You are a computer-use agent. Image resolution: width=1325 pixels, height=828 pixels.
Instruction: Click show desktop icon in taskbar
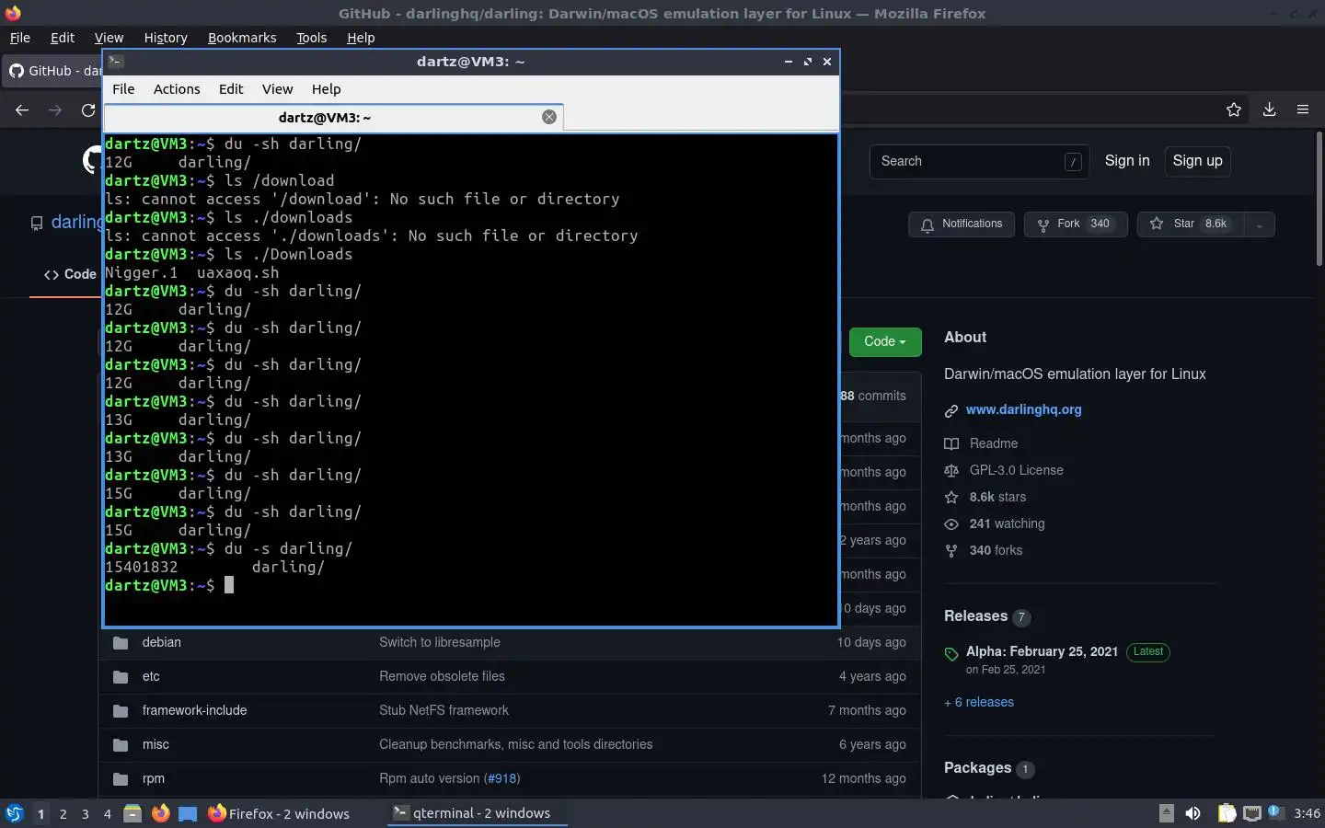tap(188, 813)
